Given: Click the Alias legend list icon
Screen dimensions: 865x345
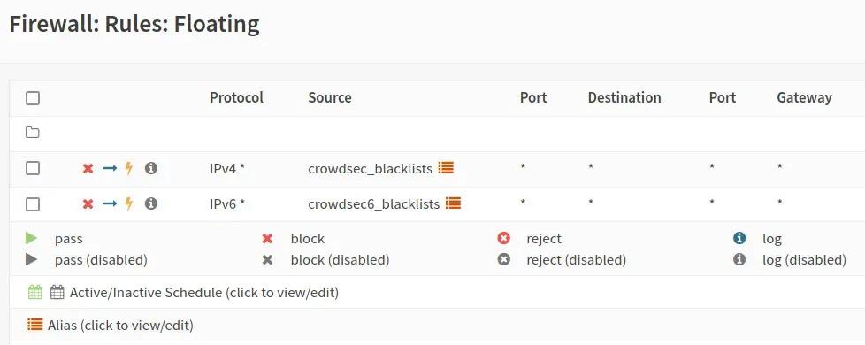Looking at the screenshot, I should 34,325.
